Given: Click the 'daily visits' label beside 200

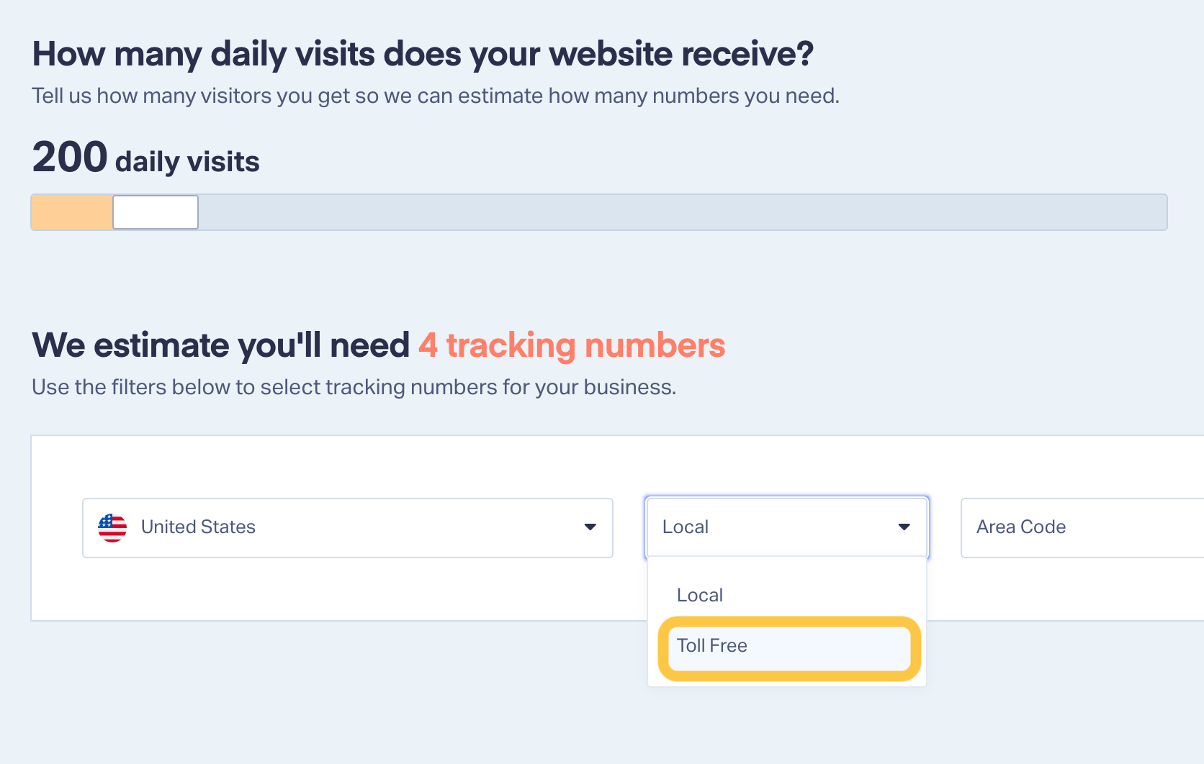Looking at the screenshot, I should pyautogui.click(x=187, y=162).
